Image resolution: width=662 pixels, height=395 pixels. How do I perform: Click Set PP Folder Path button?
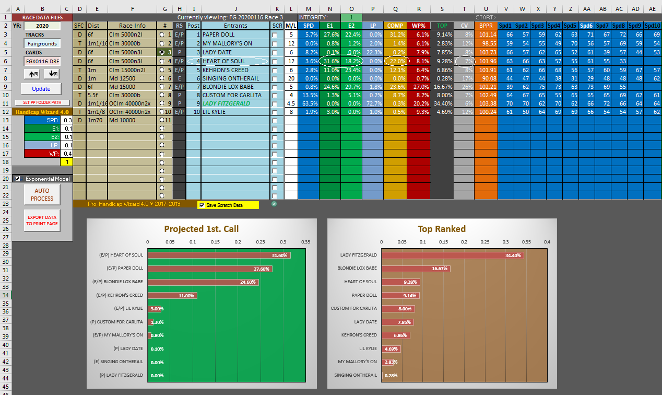point(42,102)
